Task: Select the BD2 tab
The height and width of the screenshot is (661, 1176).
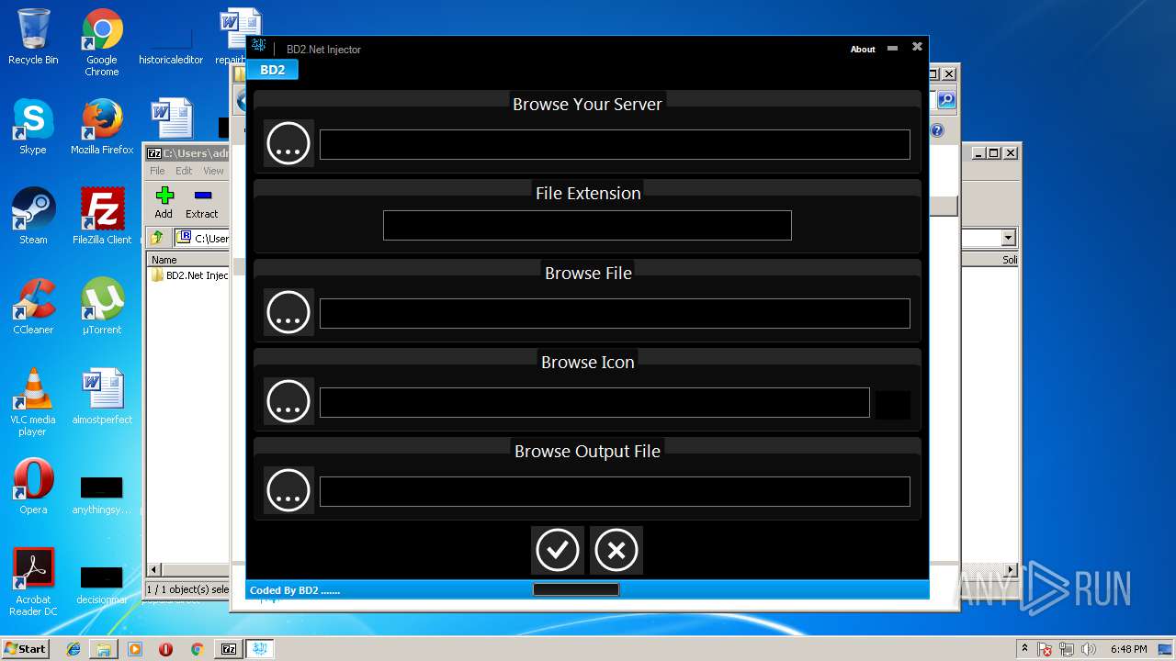Action: click(x=273, y=70)
